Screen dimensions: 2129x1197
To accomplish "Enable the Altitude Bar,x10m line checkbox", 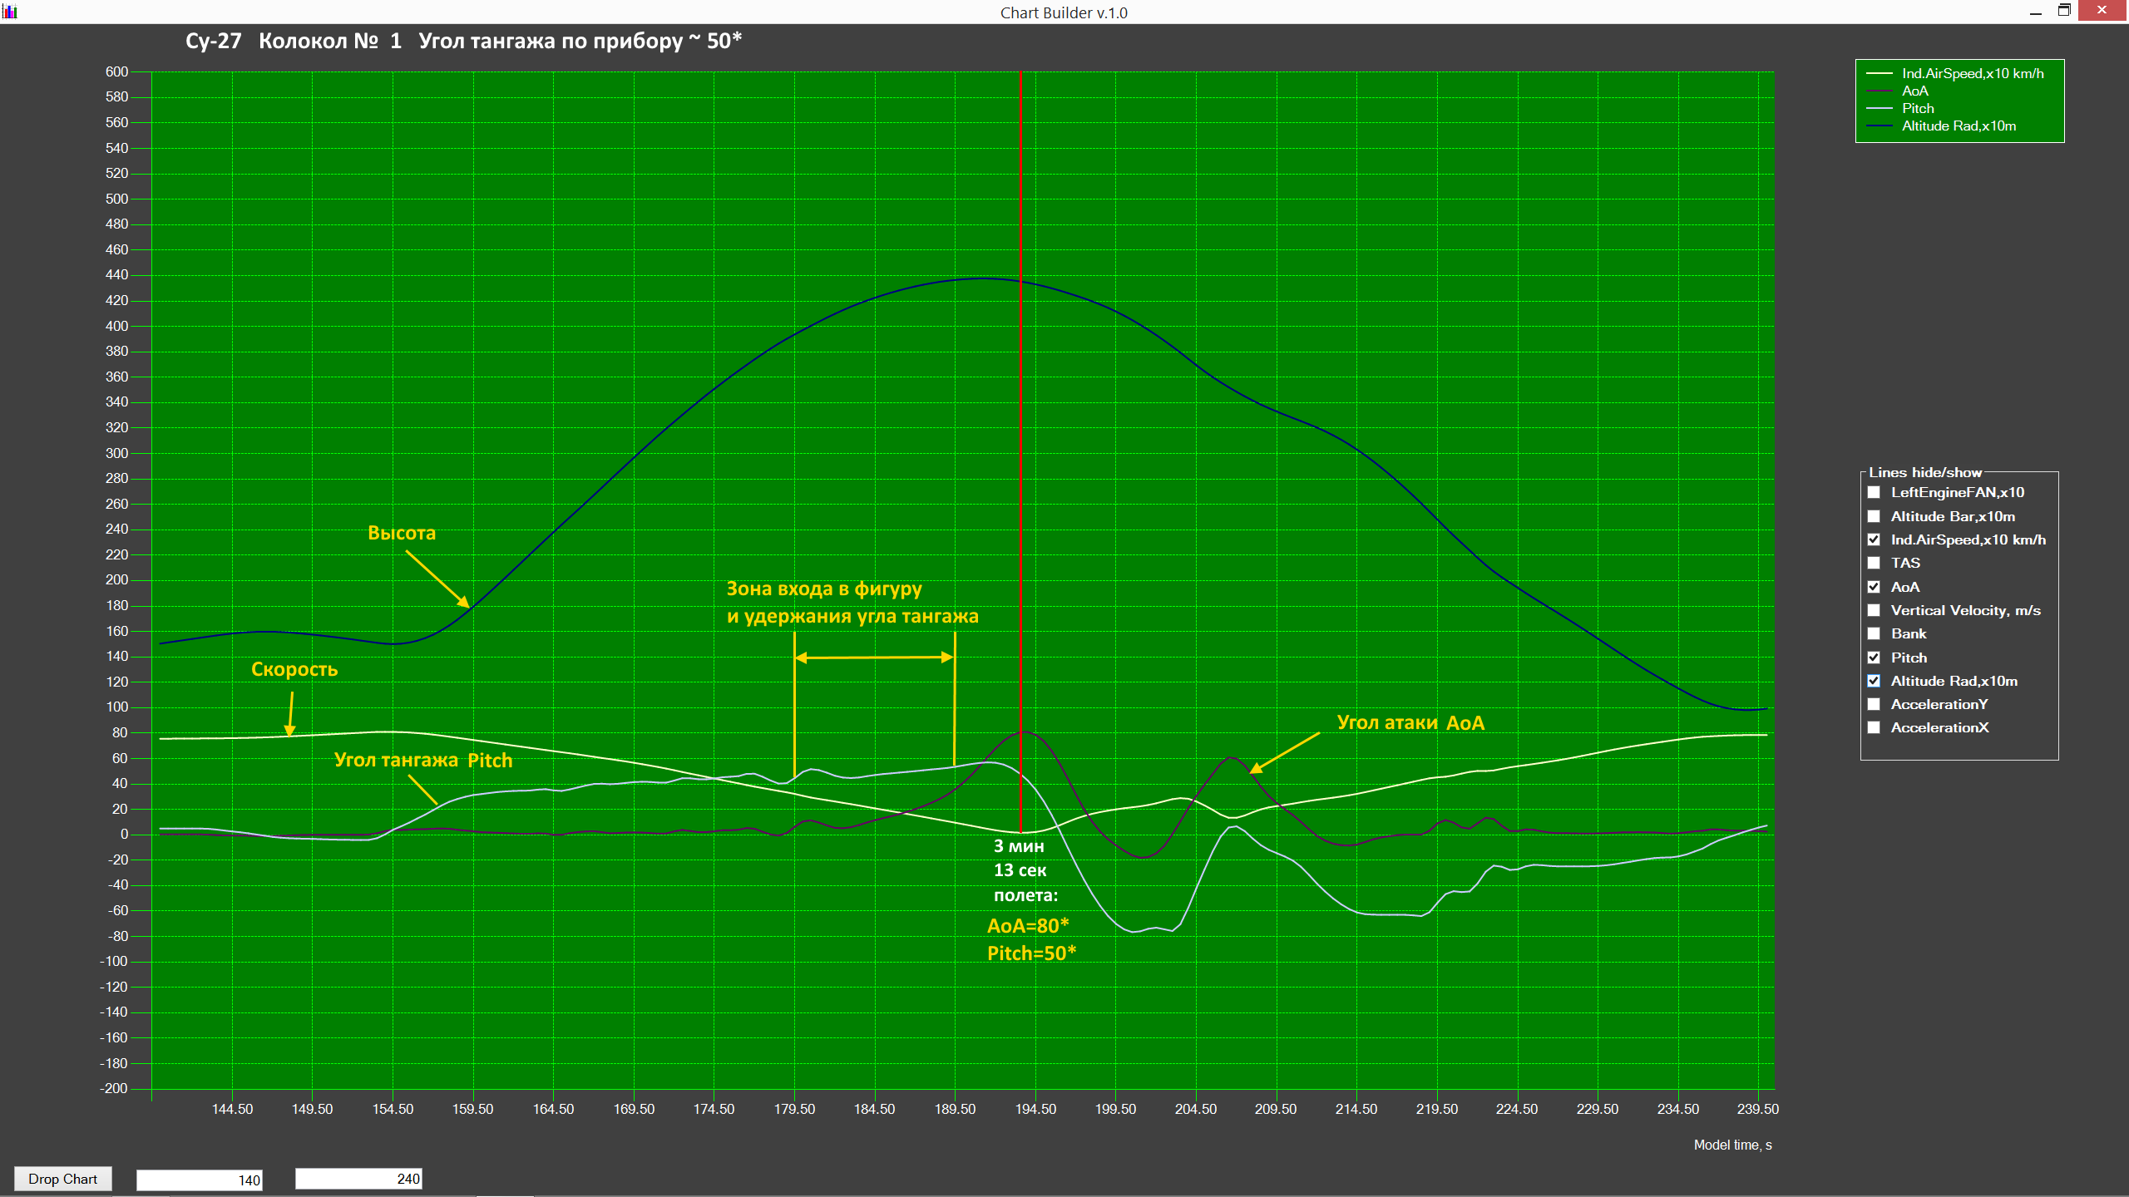I will click(1874, 516).
